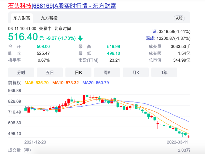Switch to the 东方财富 tab
The height and width of the screenshot is (154, 205).
click(x=21, y=18)
